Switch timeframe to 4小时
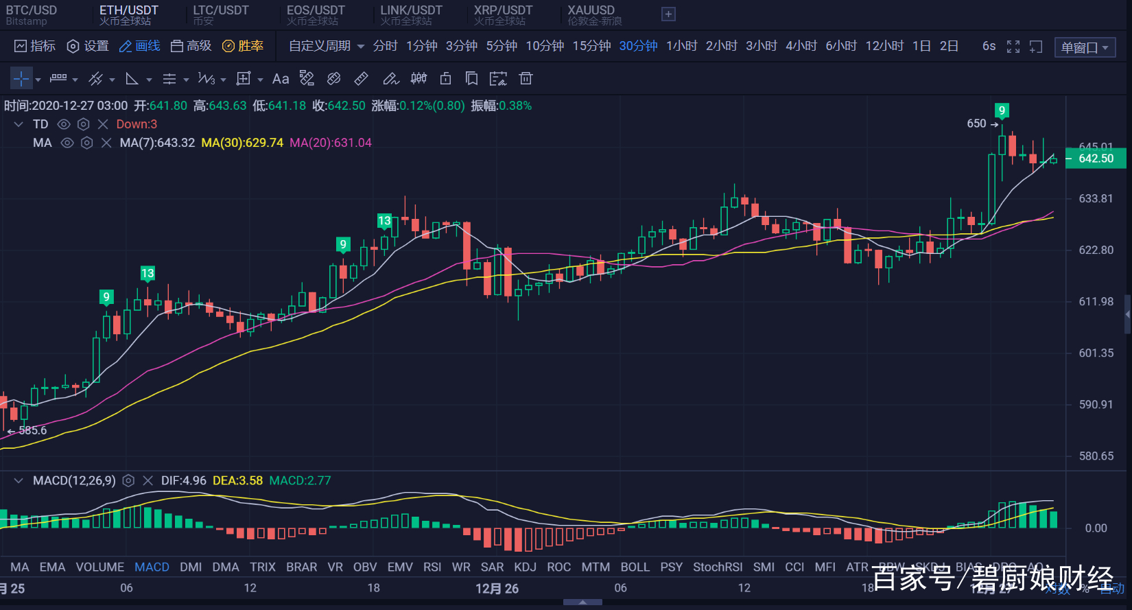Viewport: 1132px width, 610px height. (801, 46)
